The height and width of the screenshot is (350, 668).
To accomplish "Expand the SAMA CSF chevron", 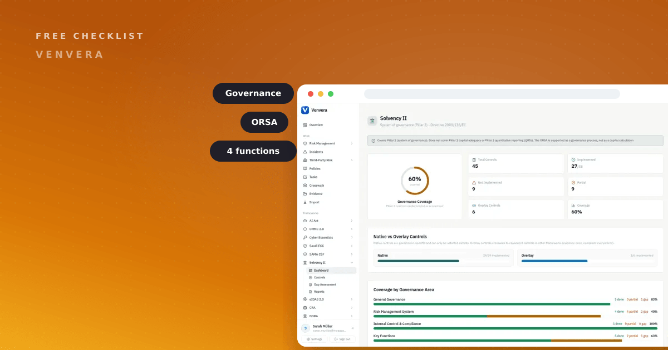I will 352,254.
